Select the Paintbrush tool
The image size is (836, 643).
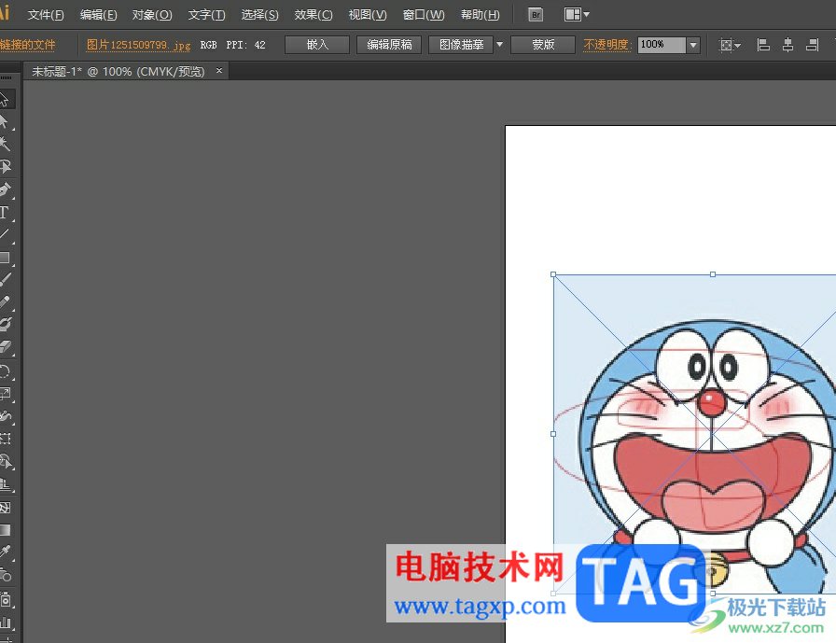coord(5,279)
